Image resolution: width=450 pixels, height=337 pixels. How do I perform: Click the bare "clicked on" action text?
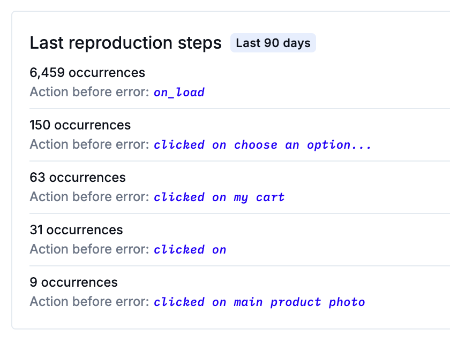click(190, 250)
